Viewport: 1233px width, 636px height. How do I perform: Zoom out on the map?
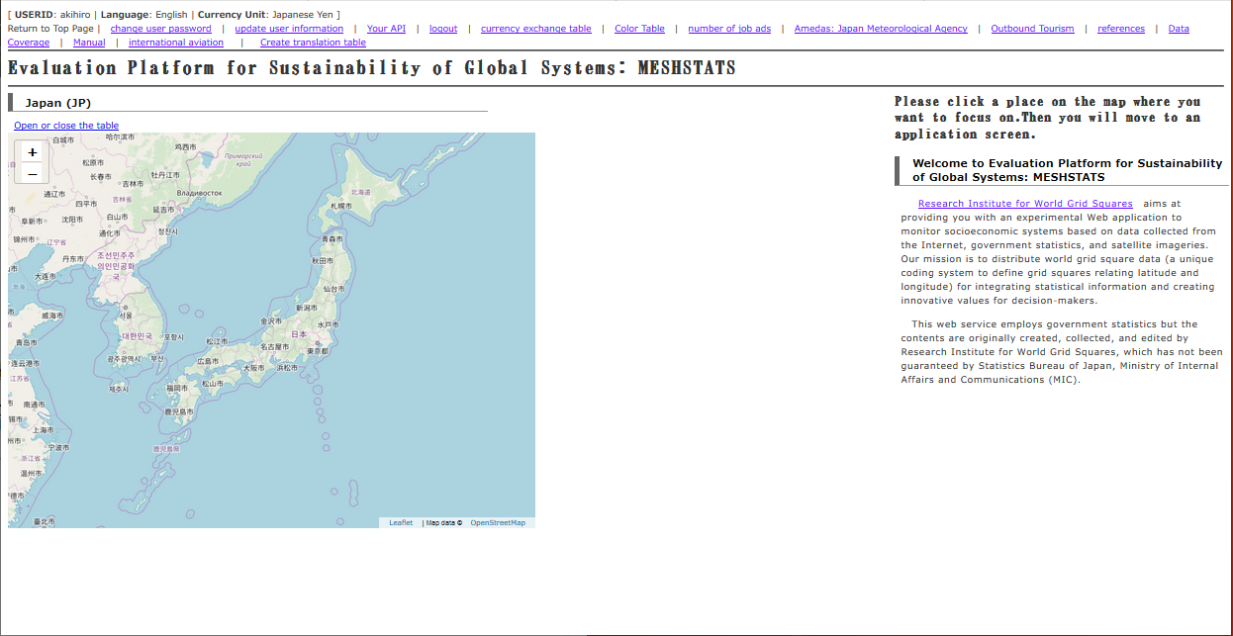32,174
